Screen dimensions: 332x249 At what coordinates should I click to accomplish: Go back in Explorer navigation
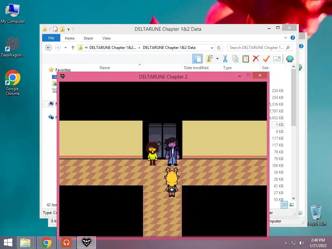(49, 48)
